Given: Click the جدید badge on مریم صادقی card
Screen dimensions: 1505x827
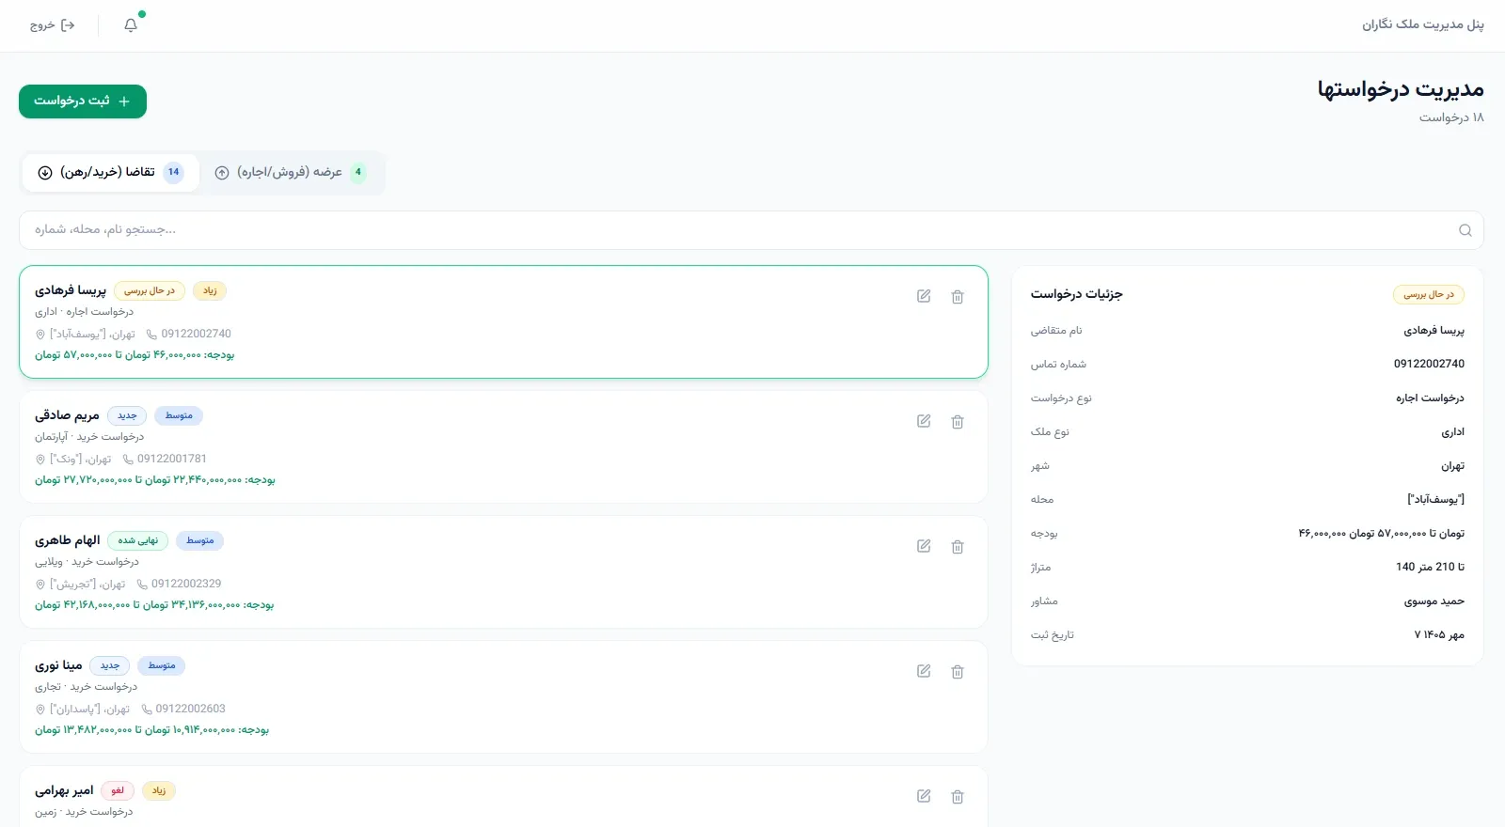Looking at the screenshot, I should coord(127,415).
